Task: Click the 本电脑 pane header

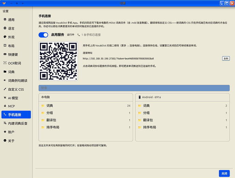Action: (x=86, y=97)
